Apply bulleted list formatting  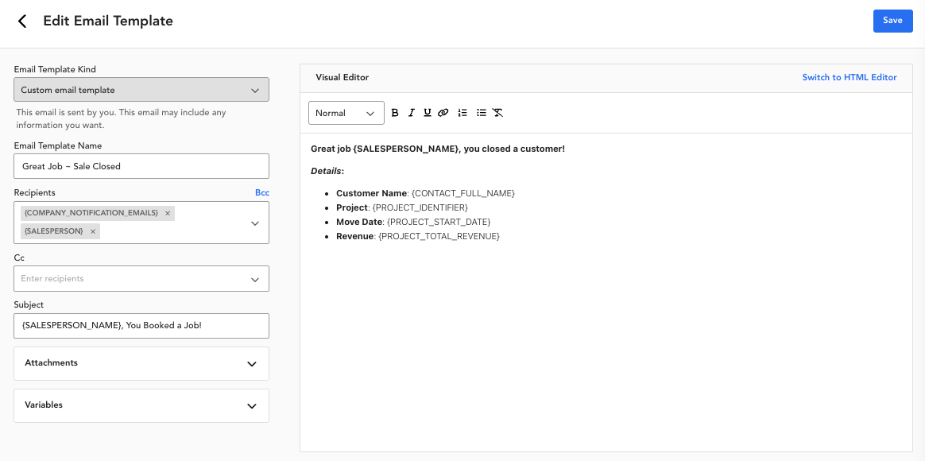pos(482,113)
